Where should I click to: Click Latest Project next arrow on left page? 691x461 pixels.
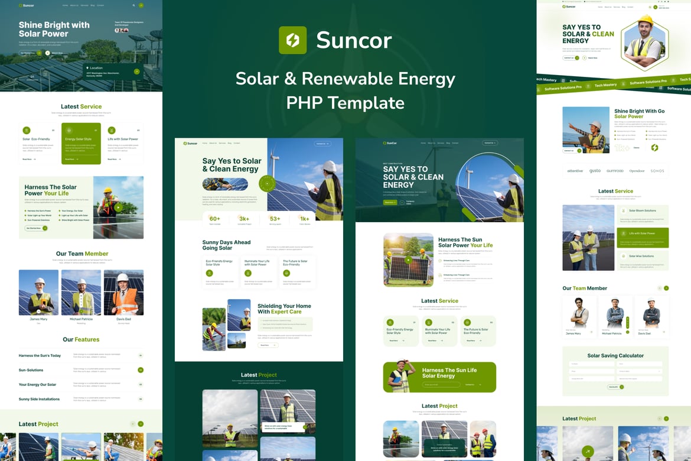(141, 424)
